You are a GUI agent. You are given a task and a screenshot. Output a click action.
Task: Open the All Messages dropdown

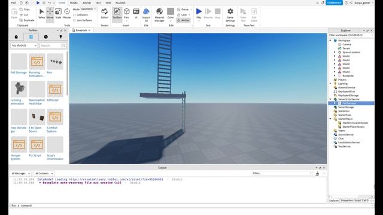(21, 173)
